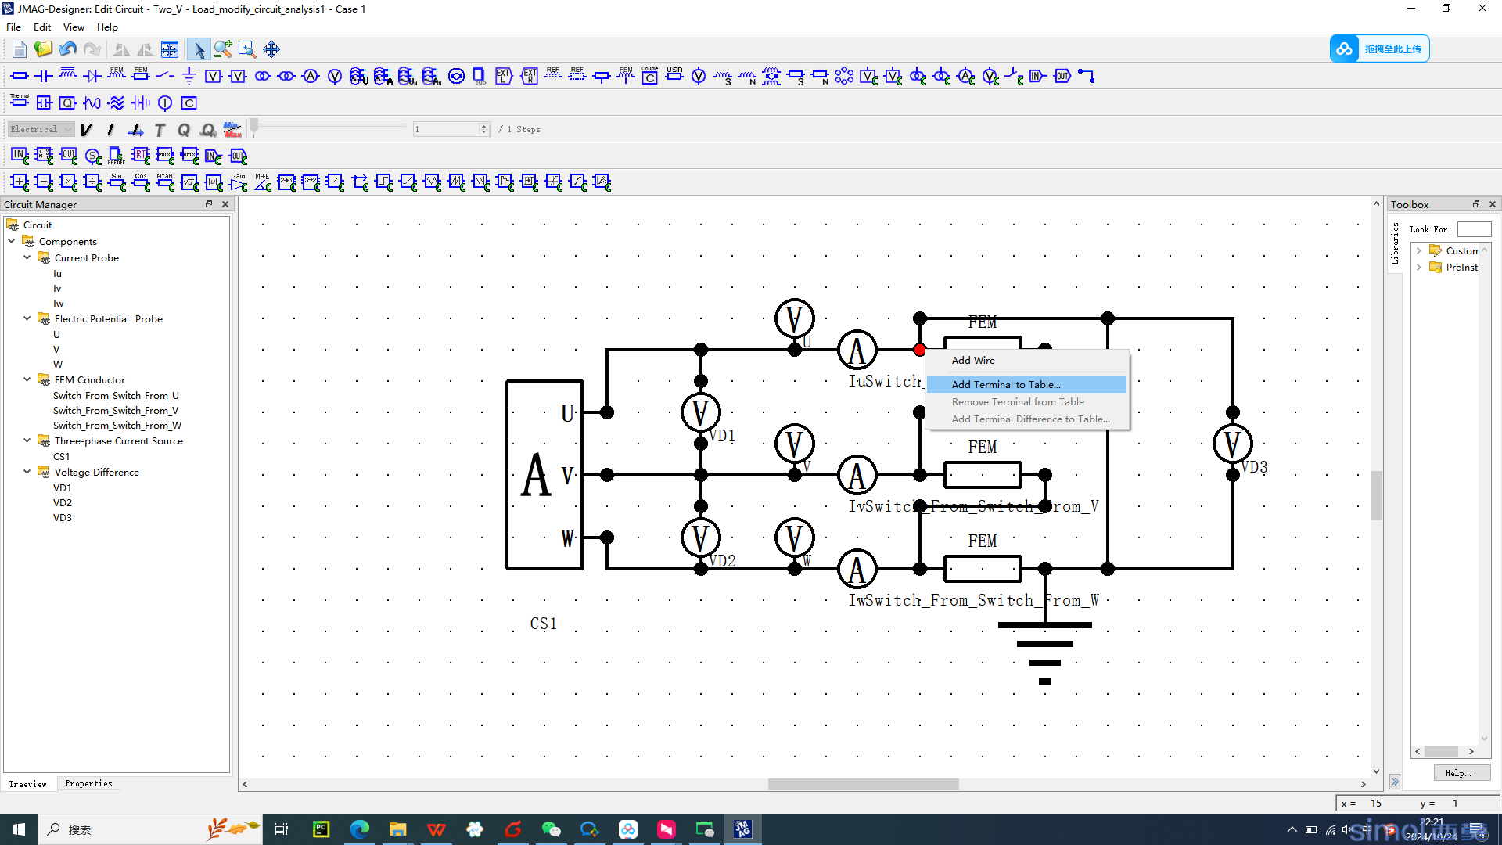1502x845 pixels.
Task: Open WeChat from the taskbar
Action: (x=552, y=829)
